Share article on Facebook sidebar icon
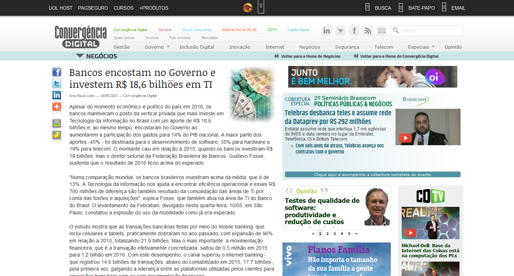 (x=57, y=72)
